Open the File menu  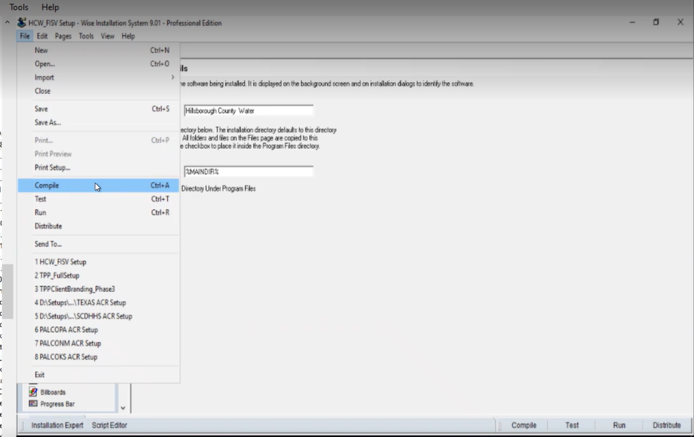tap(25, 36)
